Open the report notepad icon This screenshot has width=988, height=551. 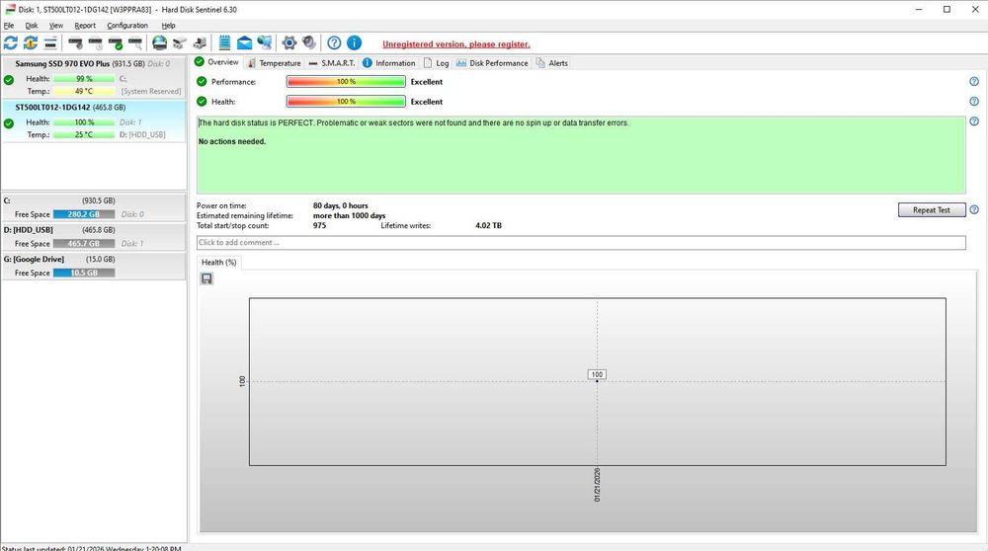[224, 42]
